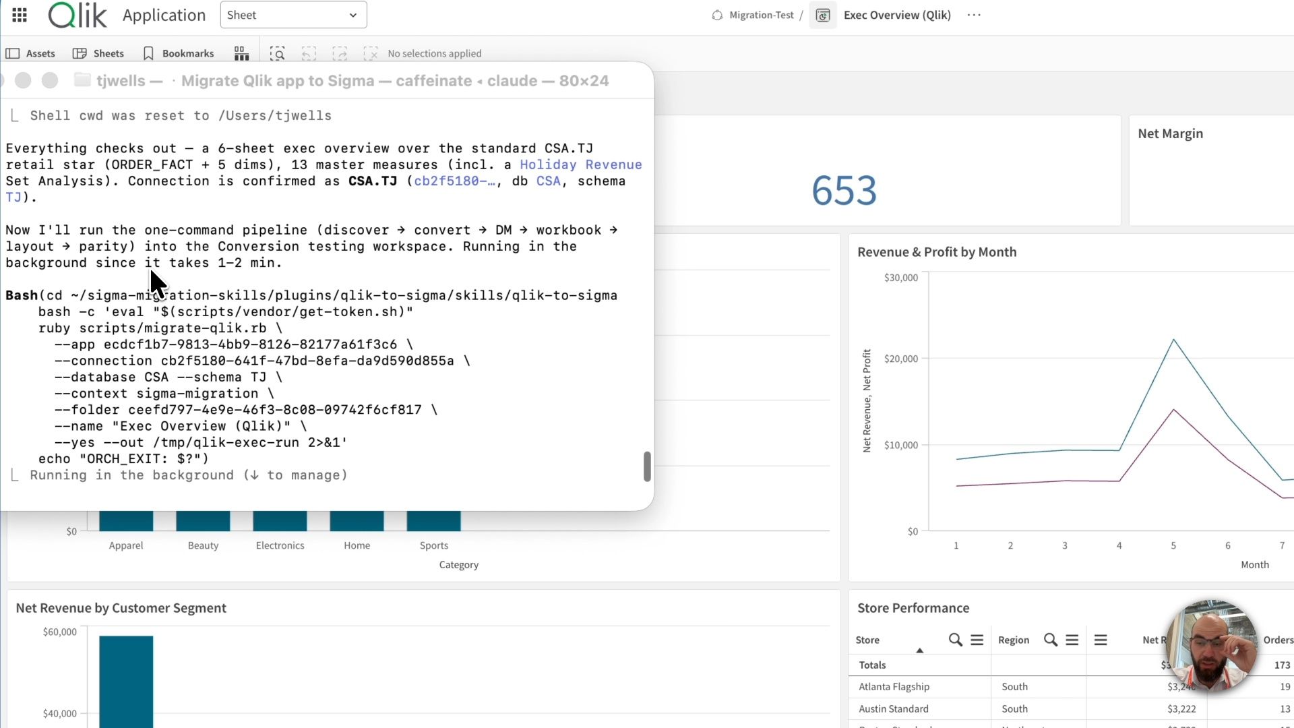Screen dimensions: 1294x728
Task: Open the Bookmarks menu
Action: point(179,53)
